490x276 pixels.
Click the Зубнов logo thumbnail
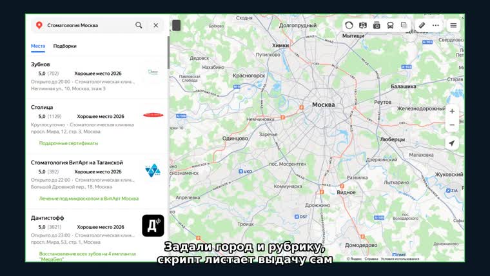[x=153, y=72]
